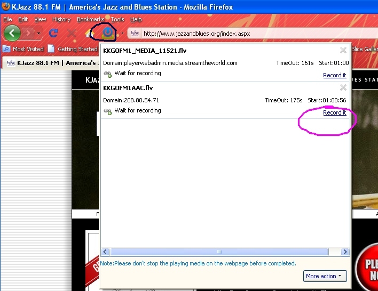378x291 pixels.
Task: Click Domain:playerwebadmin.media.streamtheworld.com text
Action: (x=170, y=63)
